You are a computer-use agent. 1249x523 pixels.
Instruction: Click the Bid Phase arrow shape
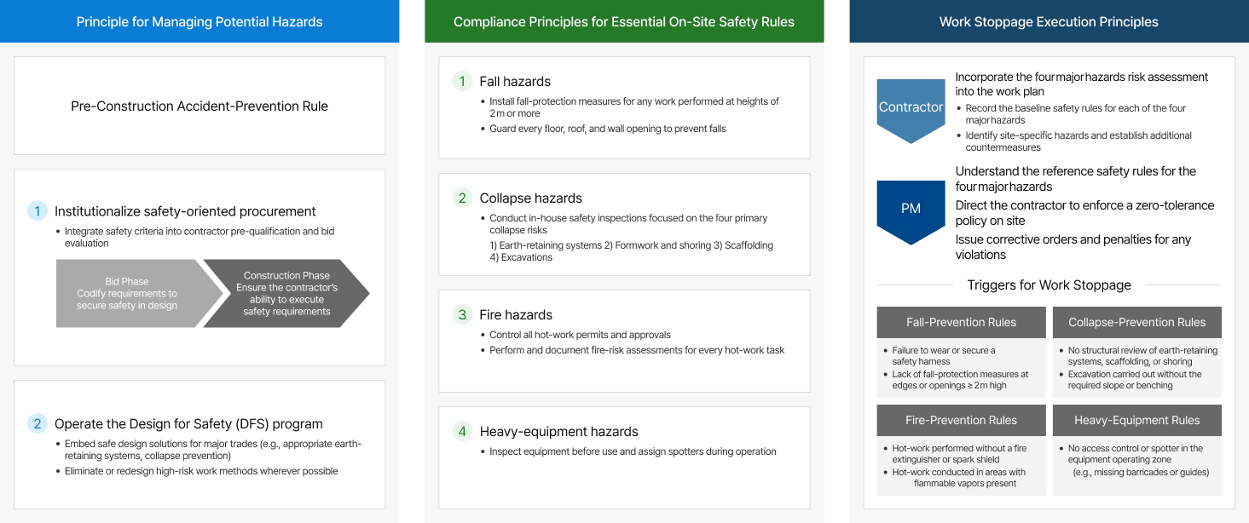pos(128,293)
